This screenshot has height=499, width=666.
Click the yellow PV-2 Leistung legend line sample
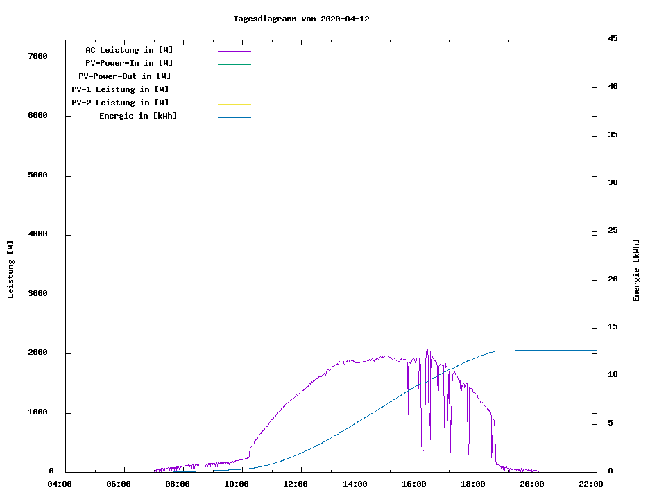tap(234, 104)
